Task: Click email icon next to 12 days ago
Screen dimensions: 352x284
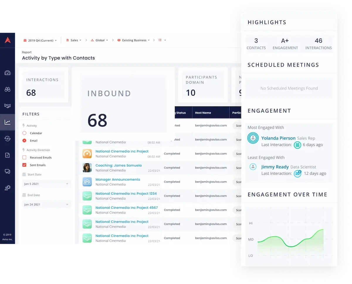Action: [297, 174]
